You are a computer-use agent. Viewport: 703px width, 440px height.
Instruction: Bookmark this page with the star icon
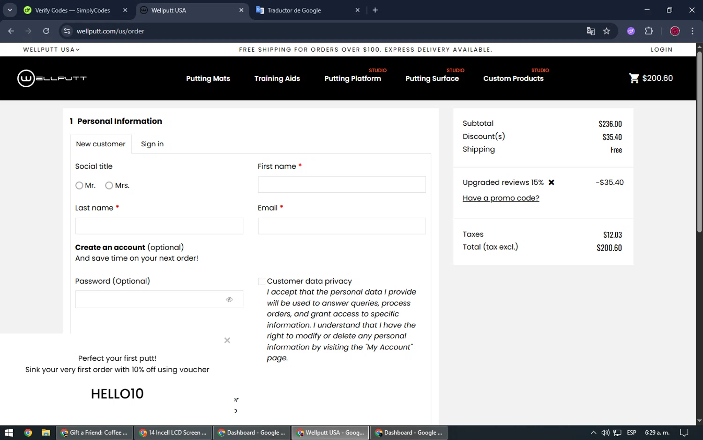pos(606,31)
